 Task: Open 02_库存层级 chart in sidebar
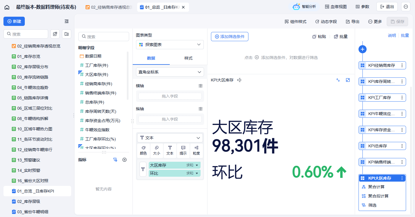[37, 201]
